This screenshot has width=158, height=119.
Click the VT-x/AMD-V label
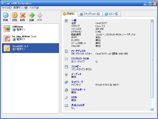[78, 43]
